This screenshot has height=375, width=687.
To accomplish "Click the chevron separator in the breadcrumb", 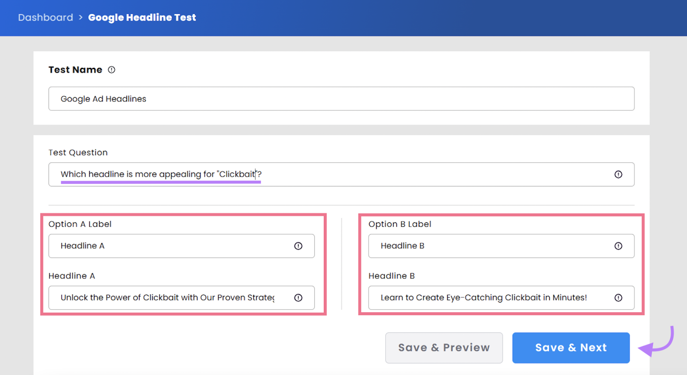I will pos(80,18).
